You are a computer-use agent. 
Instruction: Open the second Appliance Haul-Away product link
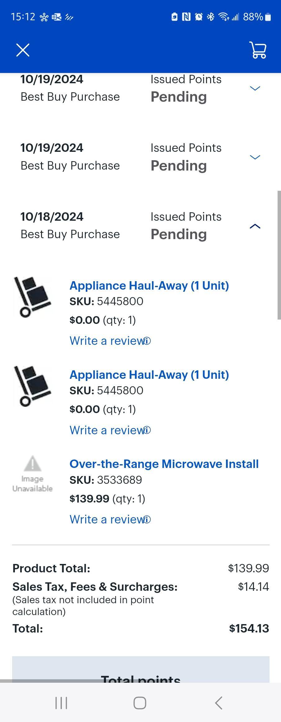pos(149,375)
